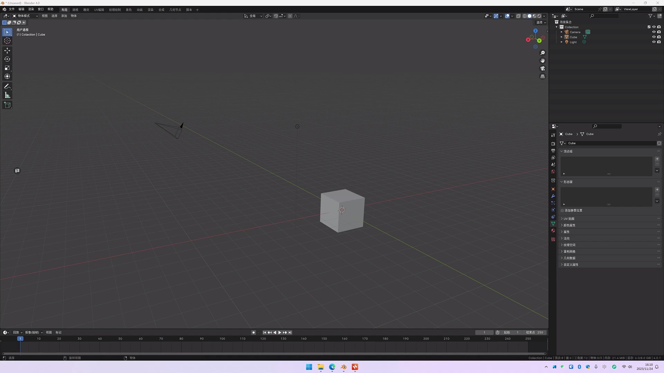Select the Annotate tool
Viewport: 664px width, 373px height.
7,86
